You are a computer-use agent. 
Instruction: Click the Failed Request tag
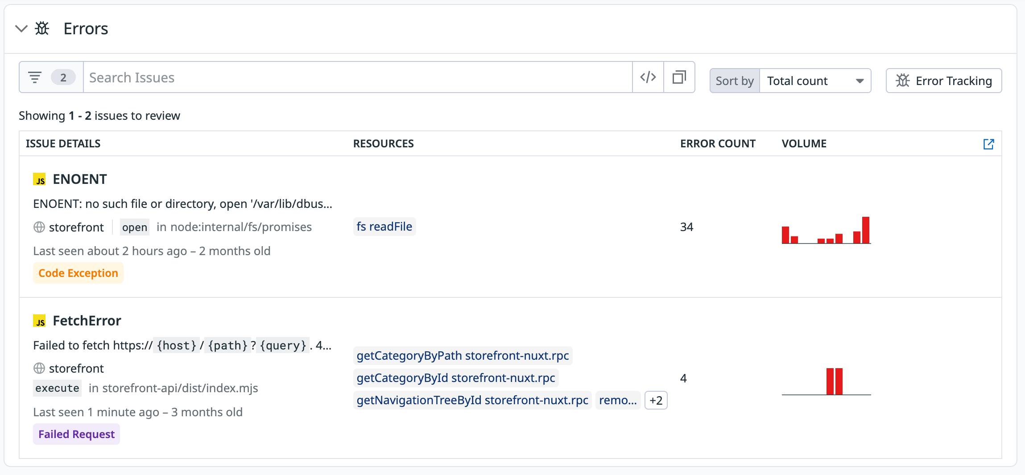pyautogui.click(x=76, y=434)
